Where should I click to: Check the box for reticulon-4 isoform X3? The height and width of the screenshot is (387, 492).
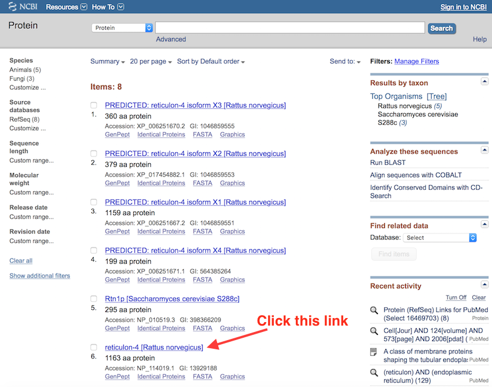(94, 105)
